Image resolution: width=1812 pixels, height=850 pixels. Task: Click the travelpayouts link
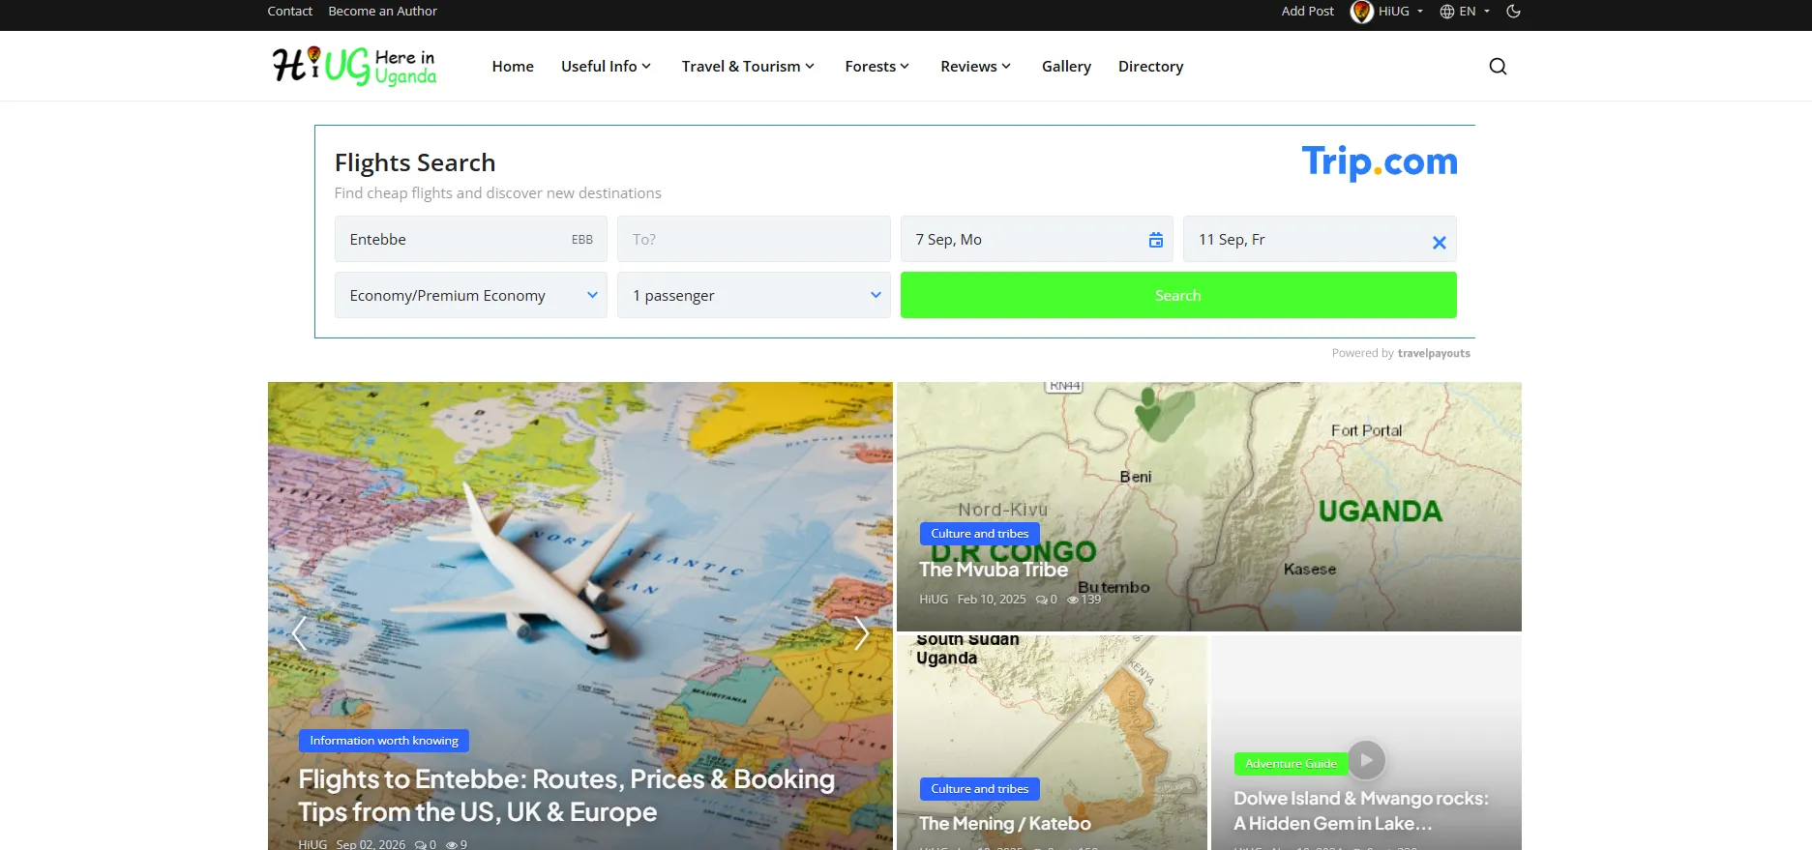coord(1434,353)
